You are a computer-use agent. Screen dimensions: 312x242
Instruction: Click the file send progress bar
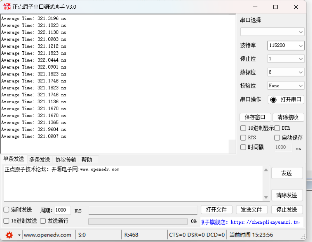point(138,221)
